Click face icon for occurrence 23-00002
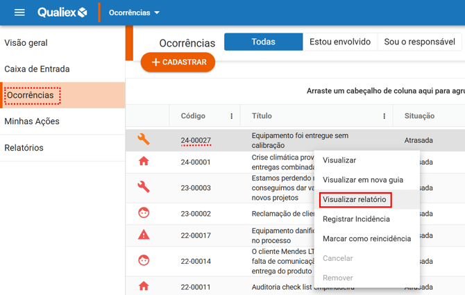Screen dimensions: 465x295 pos(144,212)
